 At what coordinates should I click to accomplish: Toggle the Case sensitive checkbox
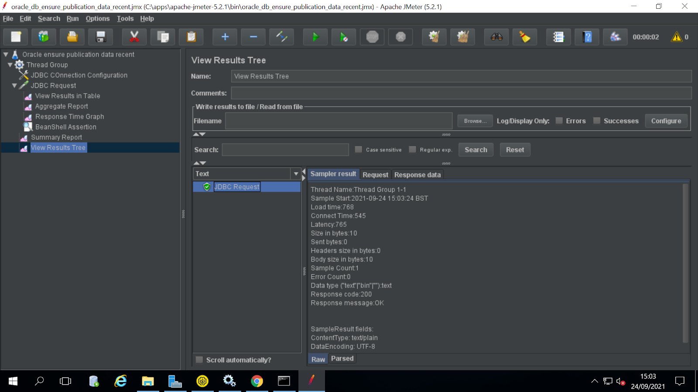[x=359, y=149]
